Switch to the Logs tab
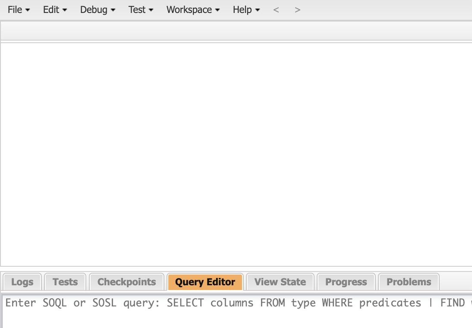 [x=22, y=282]
